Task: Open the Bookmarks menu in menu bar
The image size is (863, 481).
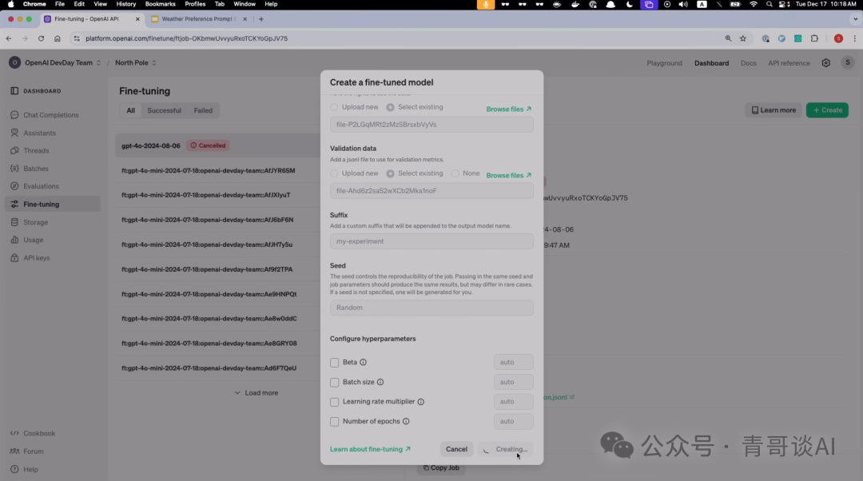Action: [x=160, y=4]
